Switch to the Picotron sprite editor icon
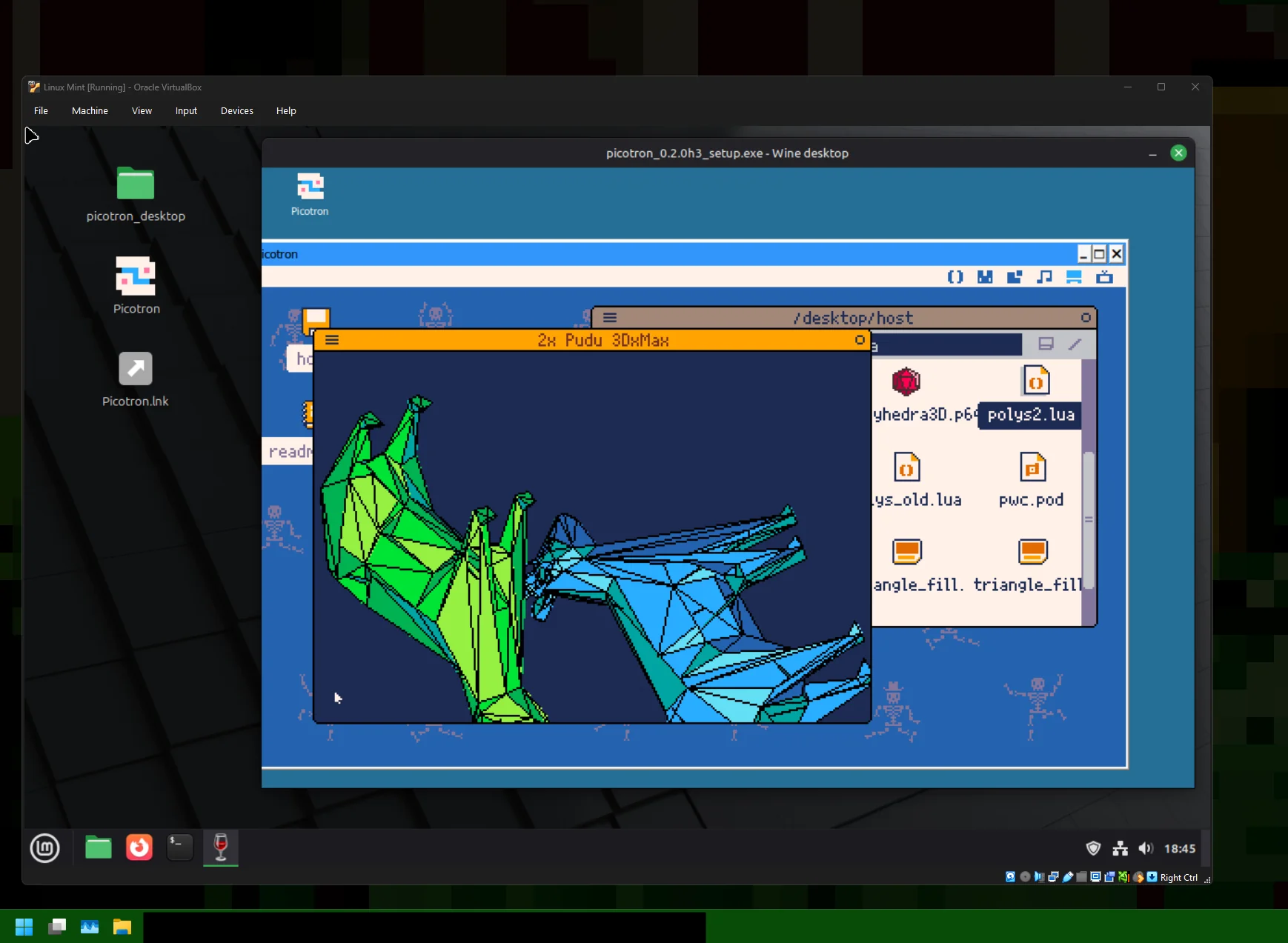Viewport: 1288px width, 943px height. (985, 277)
